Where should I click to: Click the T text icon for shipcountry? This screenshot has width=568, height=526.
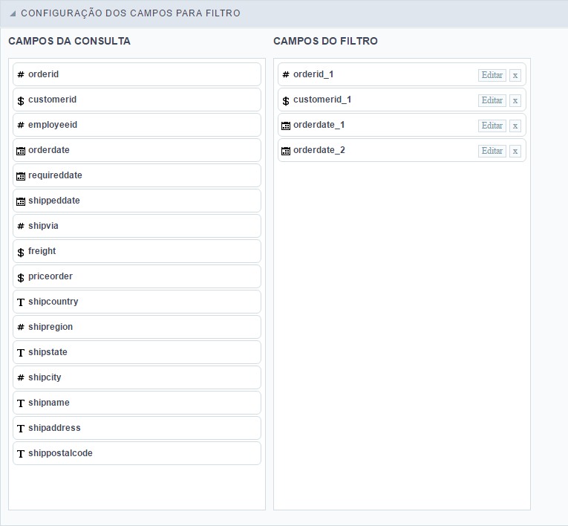21,302
